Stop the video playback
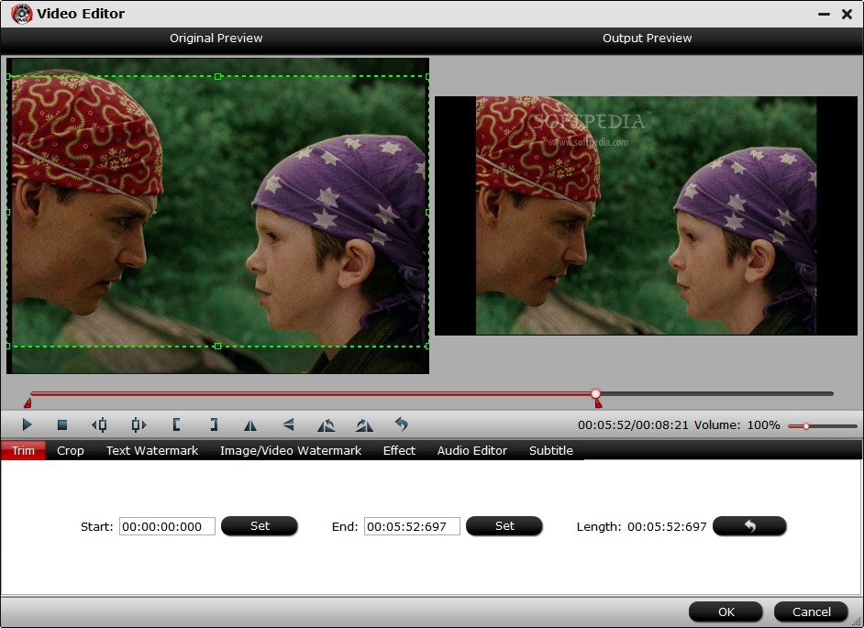Viewport: 864px width, 628px height. click(x=62, y=424)
